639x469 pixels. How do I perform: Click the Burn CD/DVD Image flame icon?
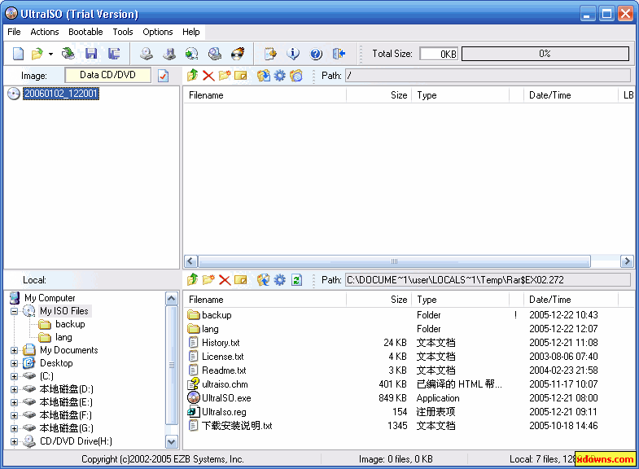(238, 54)
